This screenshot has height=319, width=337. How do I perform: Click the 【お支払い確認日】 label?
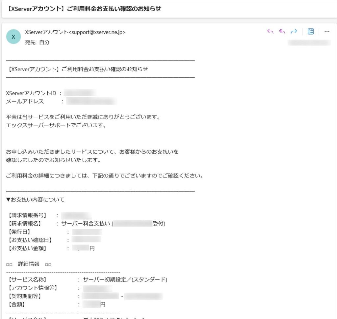point(30,240)
